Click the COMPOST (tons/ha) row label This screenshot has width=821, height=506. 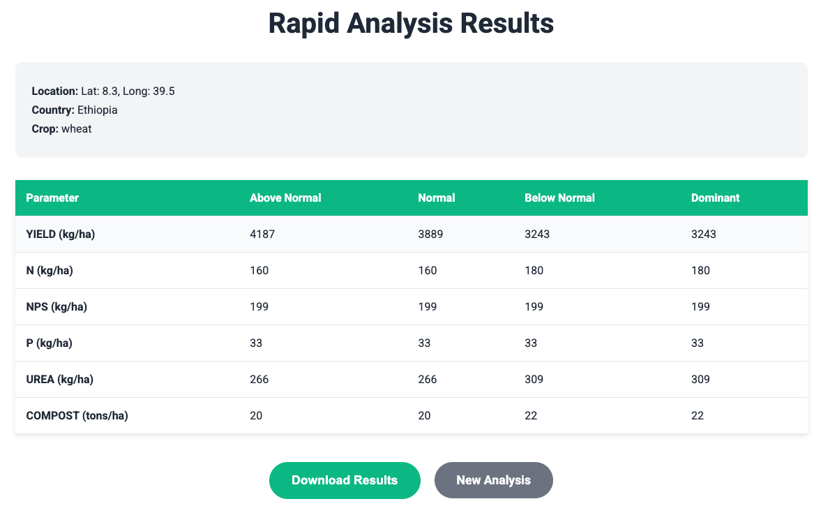click(x=77, y=416)
